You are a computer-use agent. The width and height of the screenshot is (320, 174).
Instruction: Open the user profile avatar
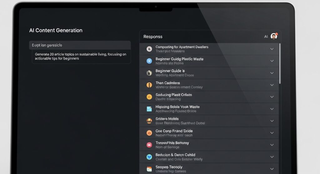(x=274, y=36)
